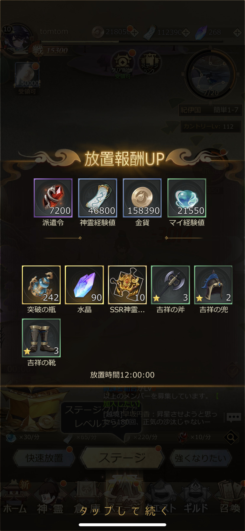Viewport: 245px width, 531px height.
Task: Tap the 吉祥の兜 helmet item
Action: pyautogui.click(x=213, y=285)
